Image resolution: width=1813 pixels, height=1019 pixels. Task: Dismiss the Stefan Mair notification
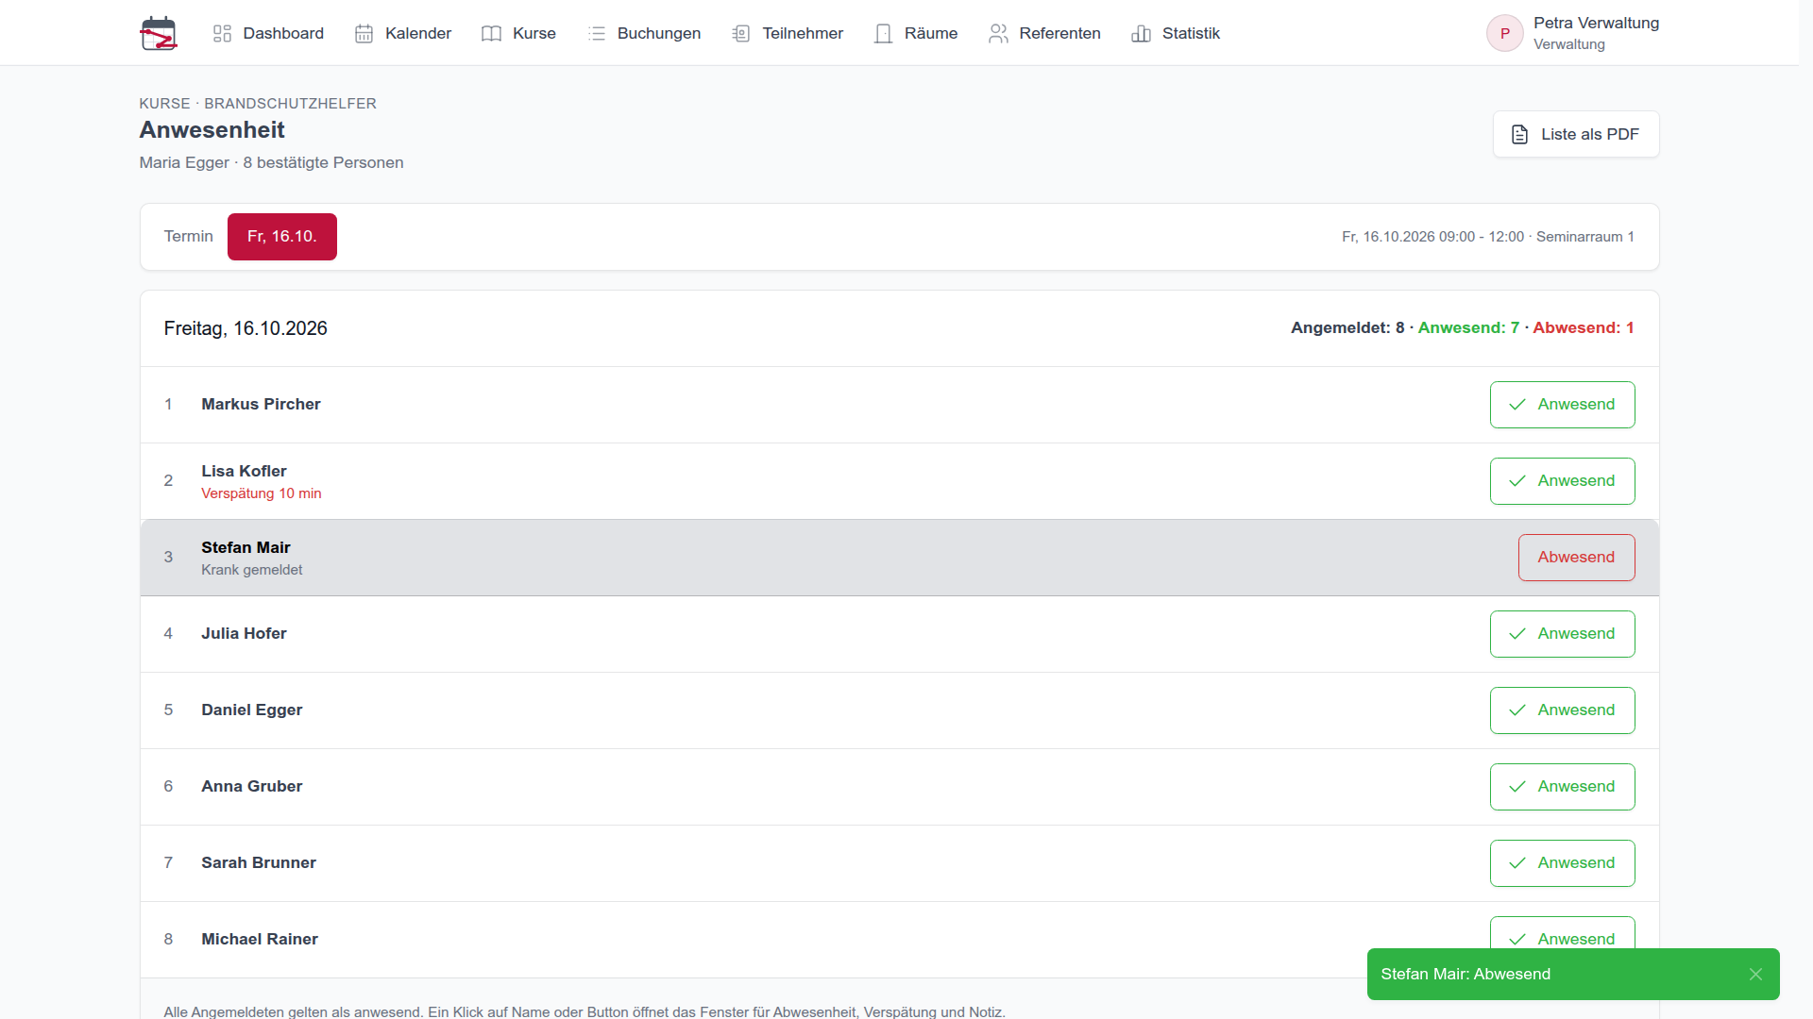point(1755,974)
